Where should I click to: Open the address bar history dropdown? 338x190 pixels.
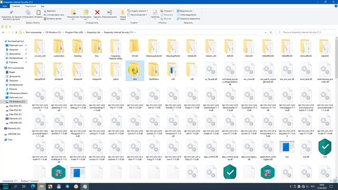[266, 32]
